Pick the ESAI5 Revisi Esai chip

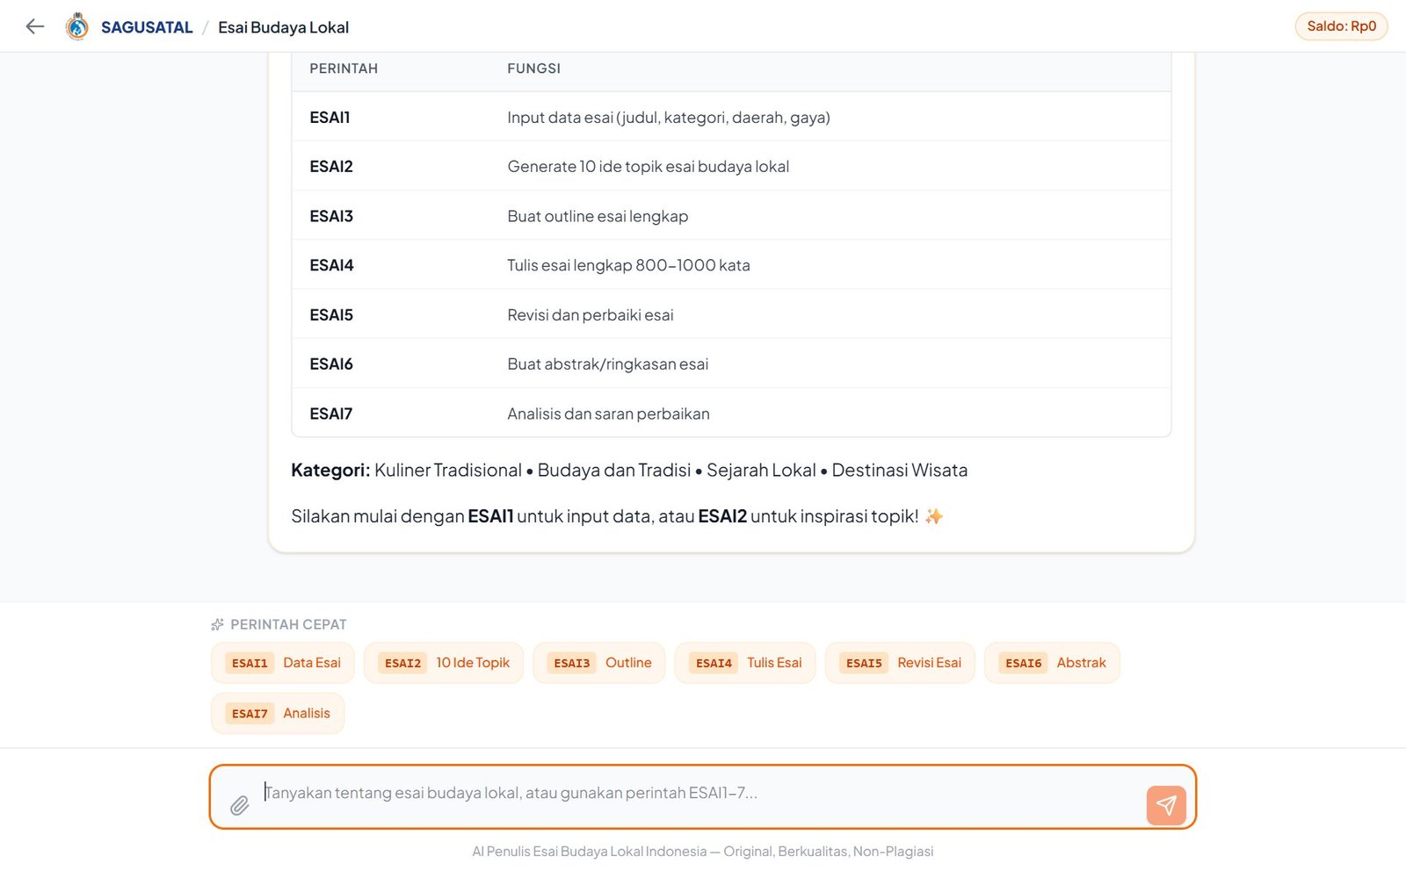pos(900,663)
